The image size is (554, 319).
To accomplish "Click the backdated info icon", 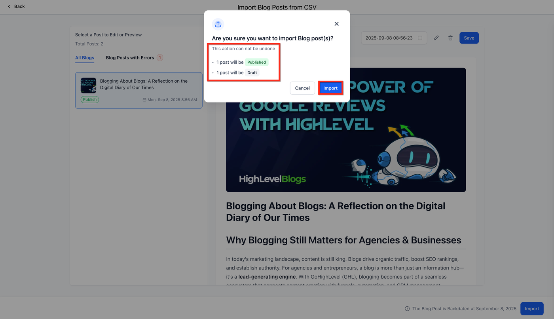I will (x=407, y=309).
